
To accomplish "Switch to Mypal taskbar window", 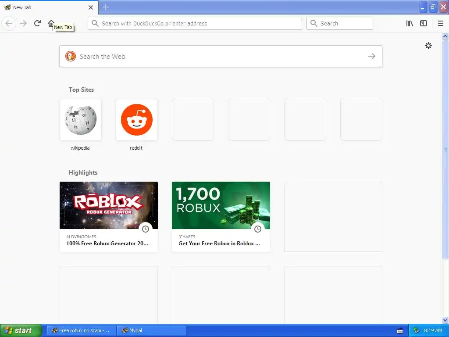I will [152, 330].
